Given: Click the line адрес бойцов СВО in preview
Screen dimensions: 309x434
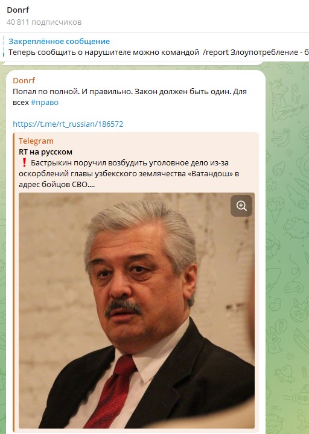Looking at the screenshot, I should [57, 184].
